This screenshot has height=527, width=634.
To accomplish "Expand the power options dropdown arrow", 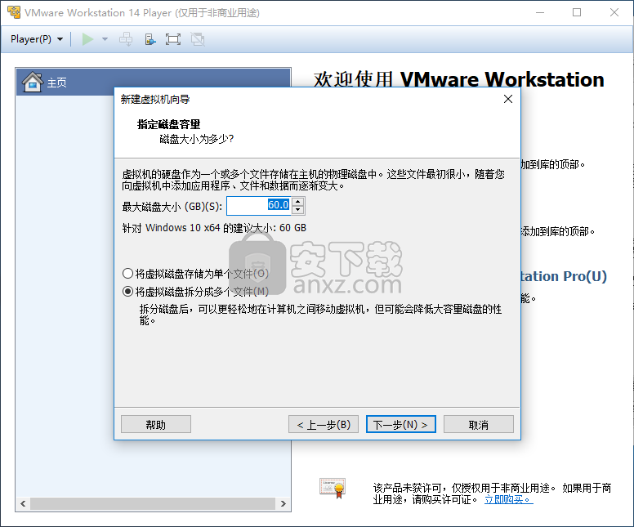I will [x=105, y=39].
